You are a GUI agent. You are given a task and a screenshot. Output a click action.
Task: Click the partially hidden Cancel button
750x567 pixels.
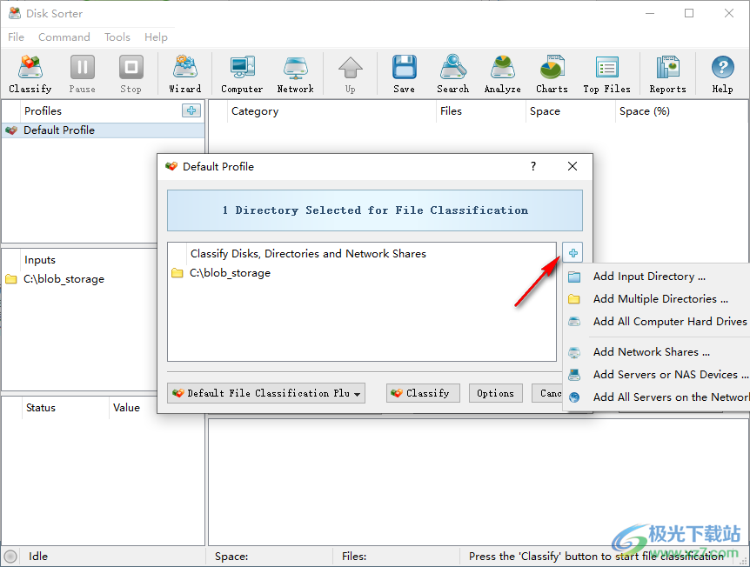pyautogui.click(x=547, y=393)
